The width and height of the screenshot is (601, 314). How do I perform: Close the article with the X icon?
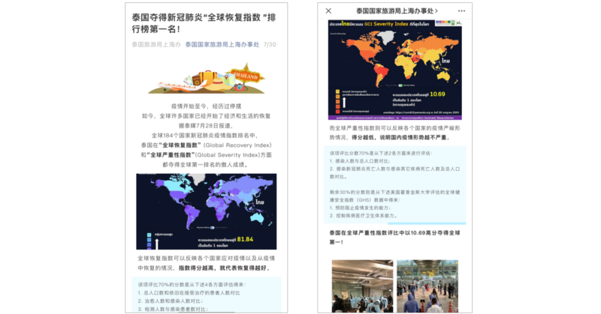pyautogui.click(x=328, y=11)
